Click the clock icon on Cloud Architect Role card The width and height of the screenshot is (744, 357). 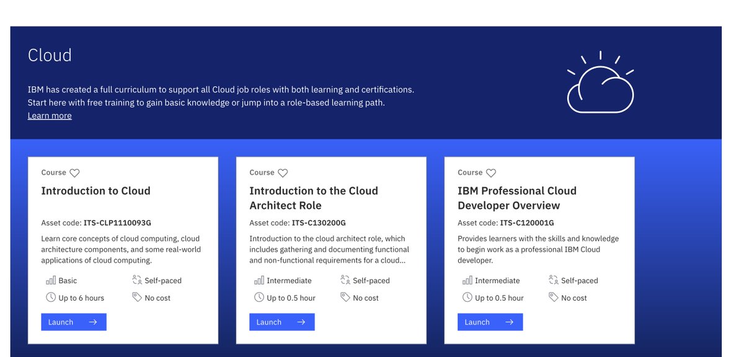pos(259,297)
